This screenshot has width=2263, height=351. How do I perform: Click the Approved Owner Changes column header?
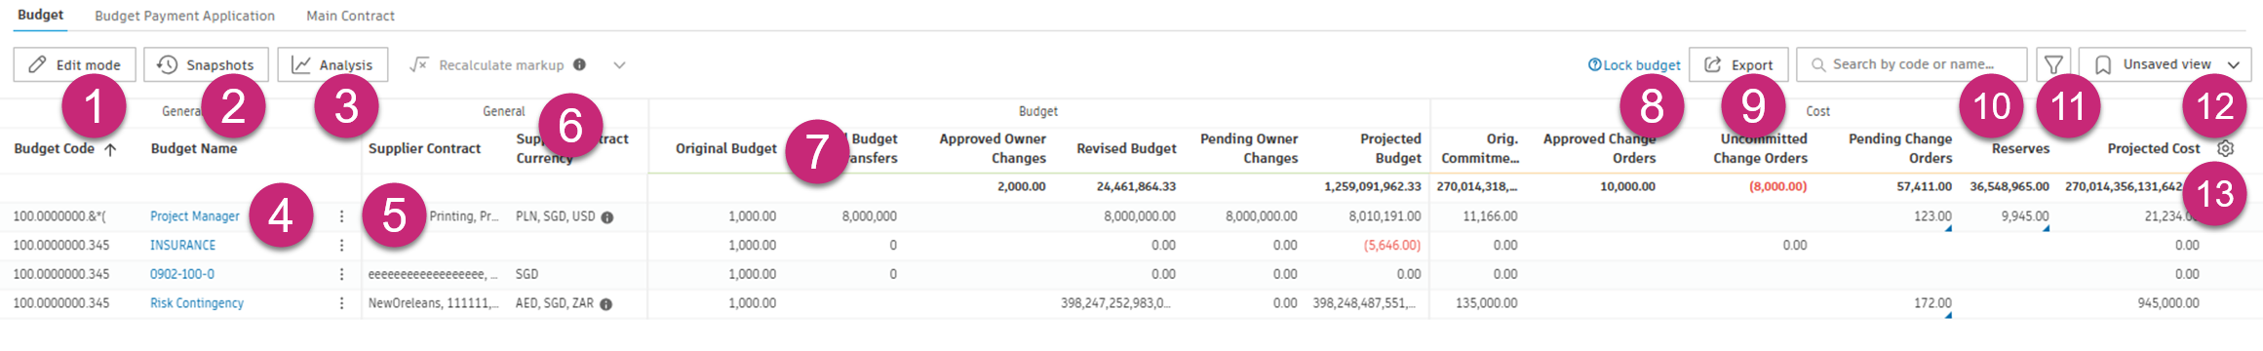(992, 149)
